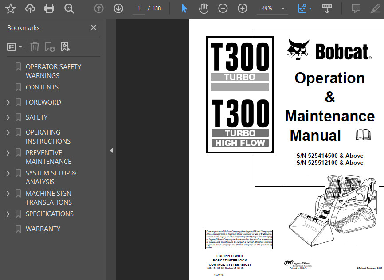Viewport: 384px width, 280px height.
Task: Click the 'S/N 525512100 & Above' text
Action: (329, 163)
